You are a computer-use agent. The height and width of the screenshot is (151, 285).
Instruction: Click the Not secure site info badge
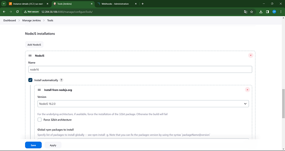pos(31,12)
